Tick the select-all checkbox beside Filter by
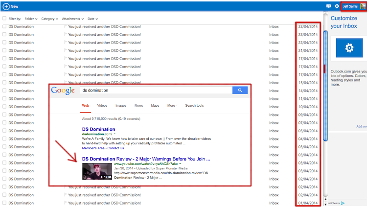 tap(4, 18)
